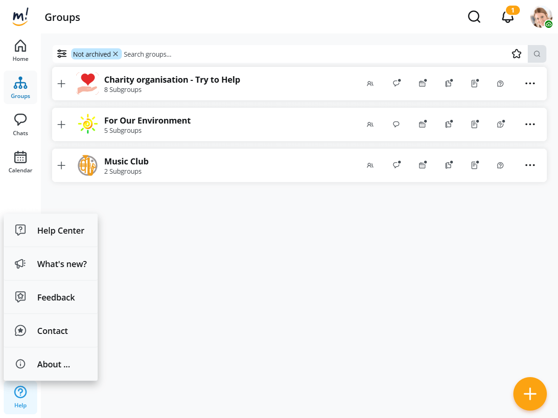Open files icon for Charity organisation group
This screenshot has width=558, height=418.
448,84
